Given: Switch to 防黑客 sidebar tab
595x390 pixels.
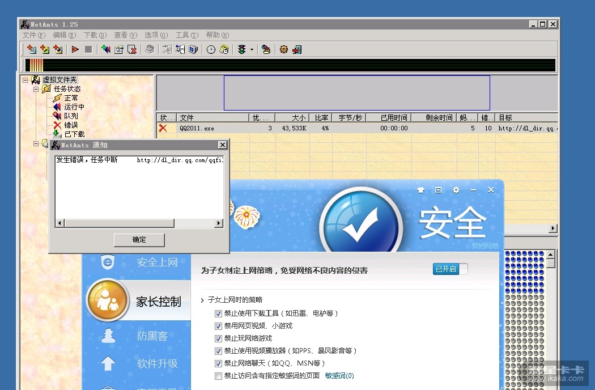Looking at the screenshot, I should (136, 336).
